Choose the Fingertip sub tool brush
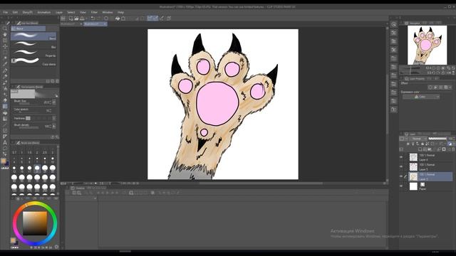The image size is (456, 256). (33, 53)
